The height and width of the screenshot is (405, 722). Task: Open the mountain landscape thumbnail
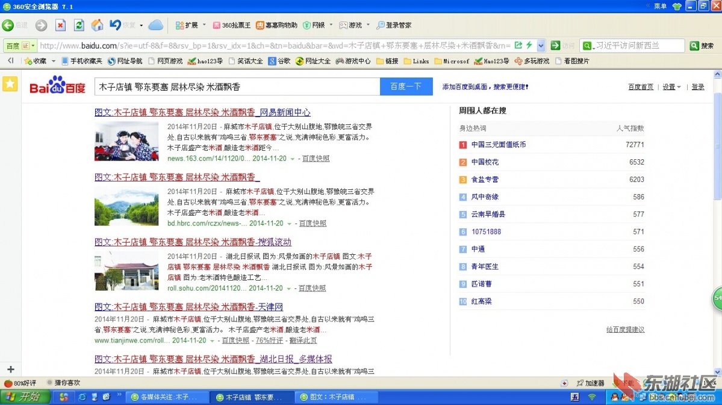pos(126,207)
